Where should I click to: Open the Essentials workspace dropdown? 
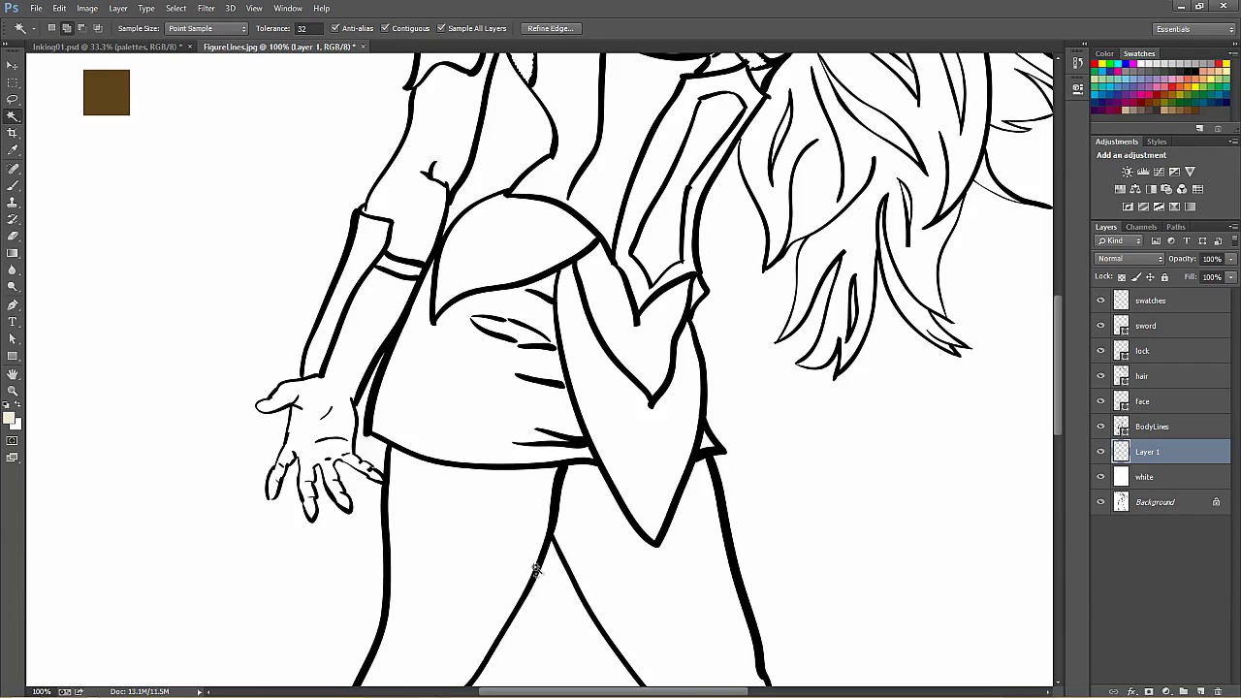click(x=1193, y=29)
